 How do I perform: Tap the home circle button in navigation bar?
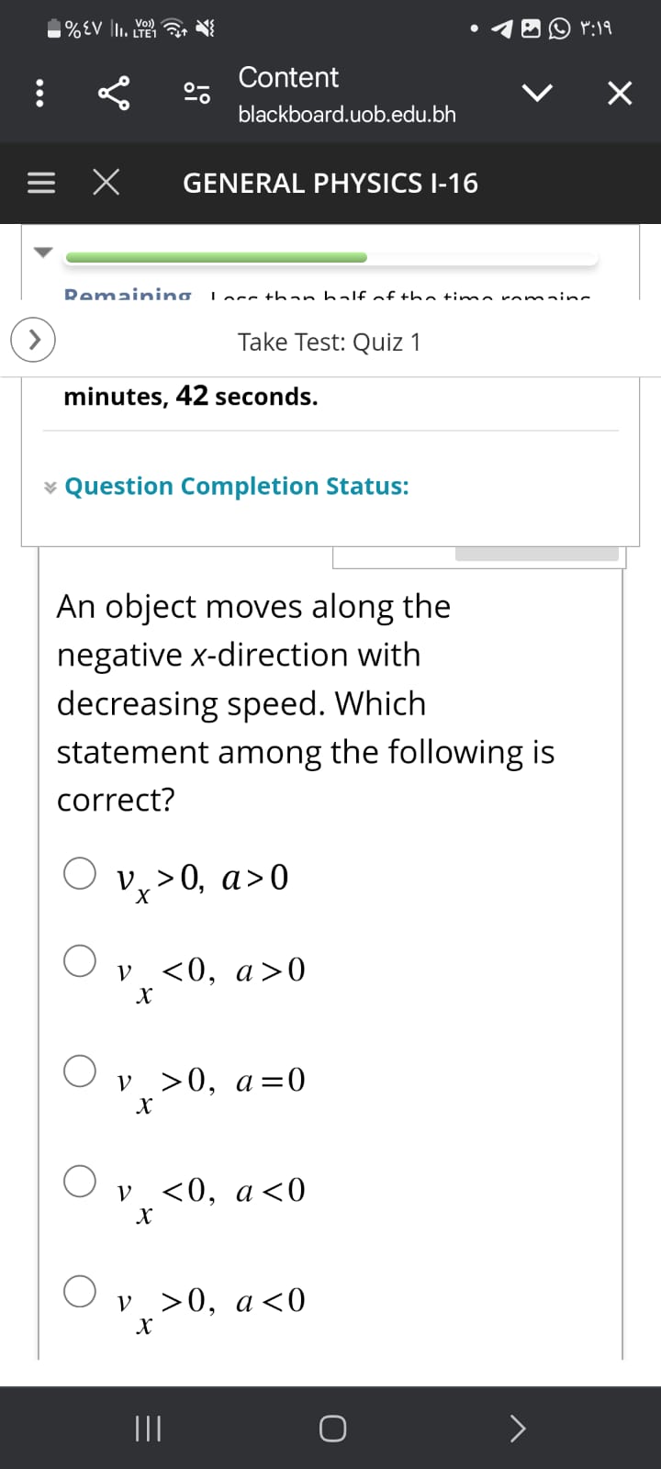(332, 1428)
